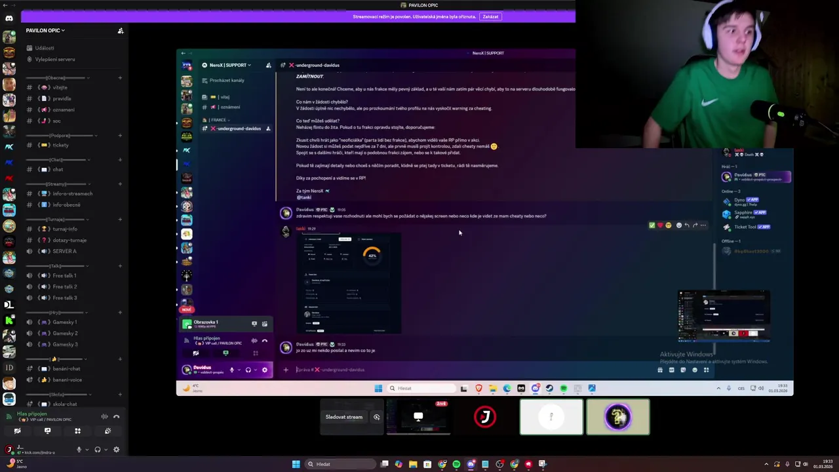Screen dimensions: 839x472
Task: Open Steam in streamed taskbar
Action: tap(549, 388)
